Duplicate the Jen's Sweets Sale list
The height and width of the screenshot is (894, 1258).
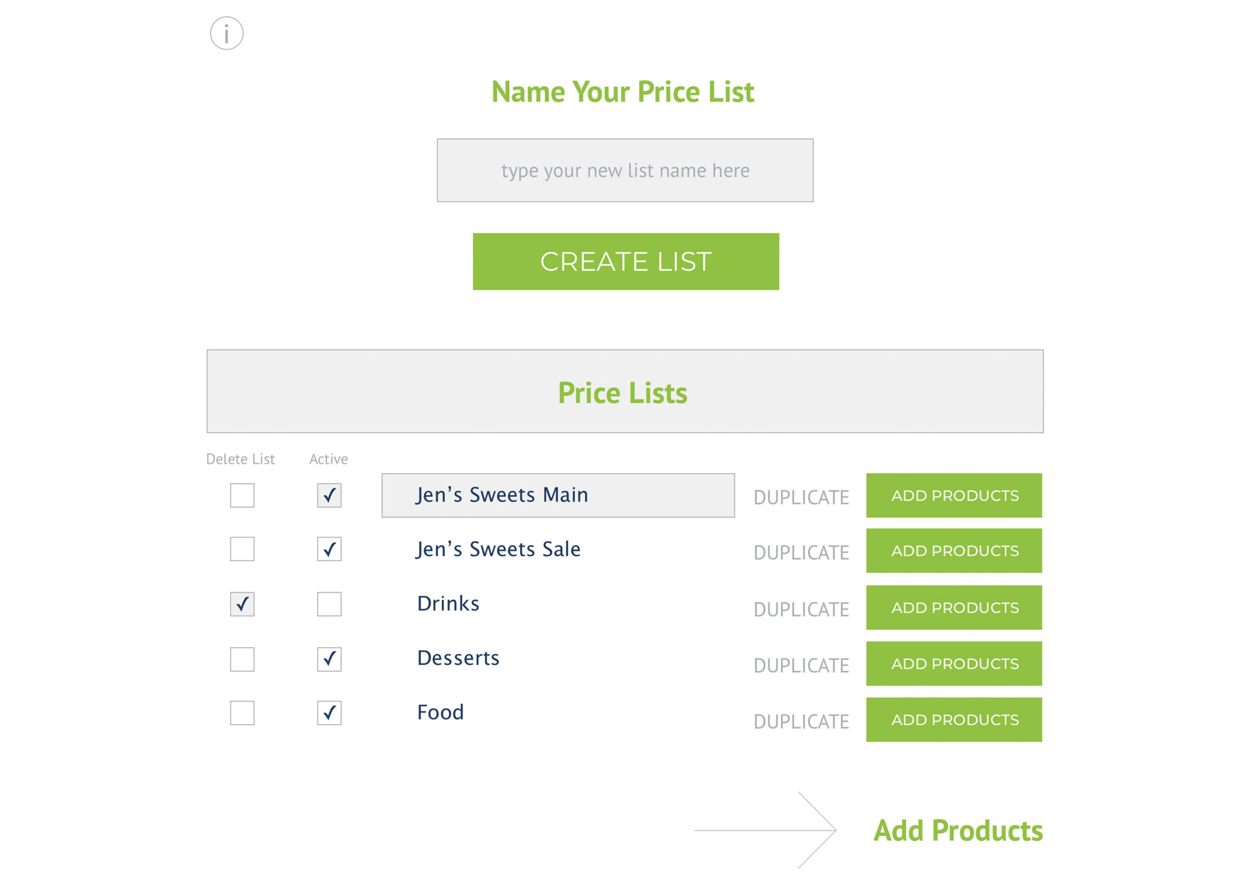[x=801, y=553]
